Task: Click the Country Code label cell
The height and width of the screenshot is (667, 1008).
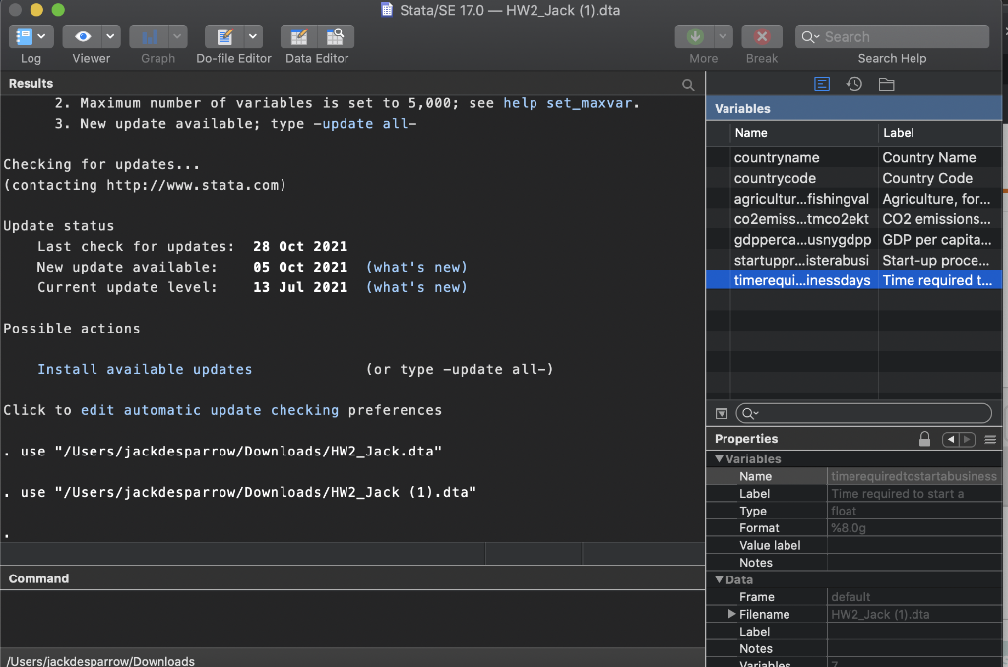Action: pyautogui.click(x=927, y=178)
